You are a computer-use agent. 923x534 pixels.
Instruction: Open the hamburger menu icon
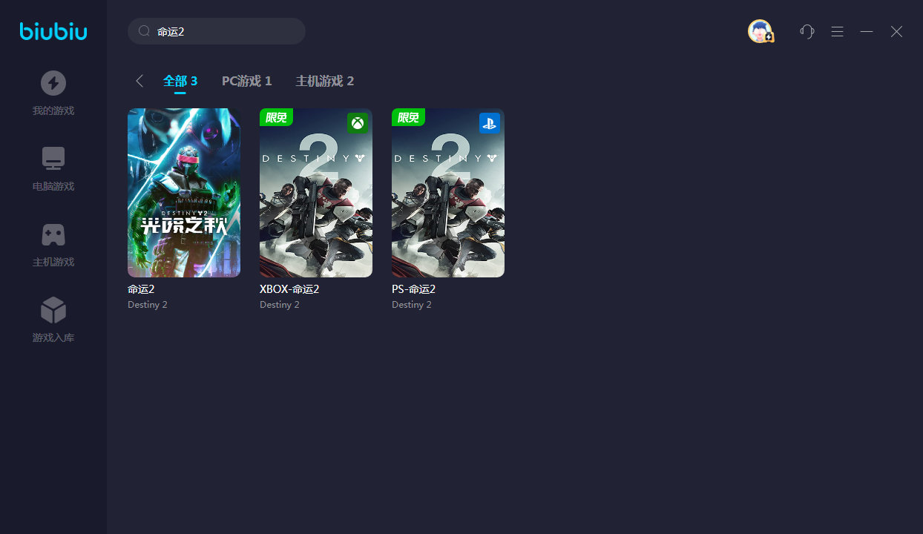(837, 31)
